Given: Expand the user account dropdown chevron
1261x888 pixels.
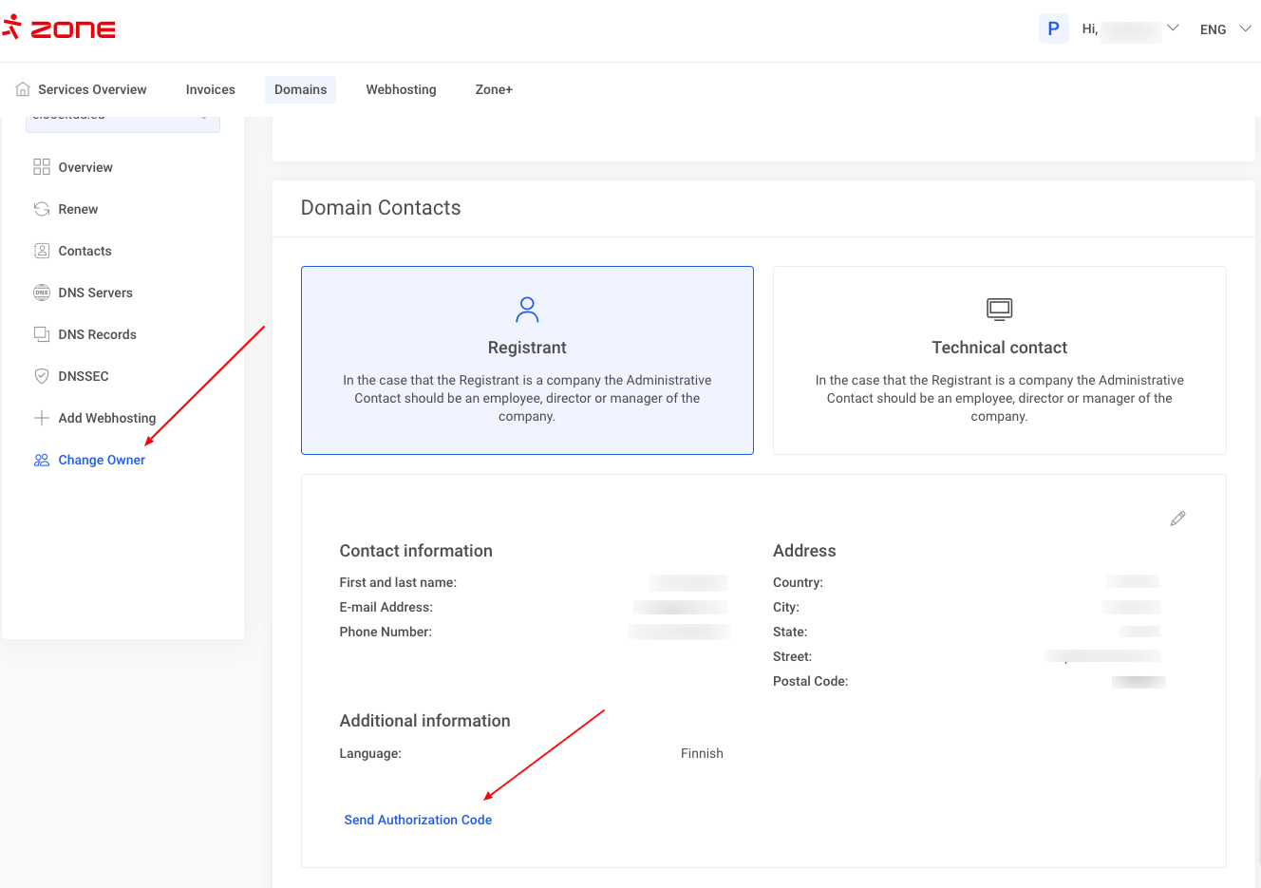Looking at the screenshot, I should pos(1173,28).
